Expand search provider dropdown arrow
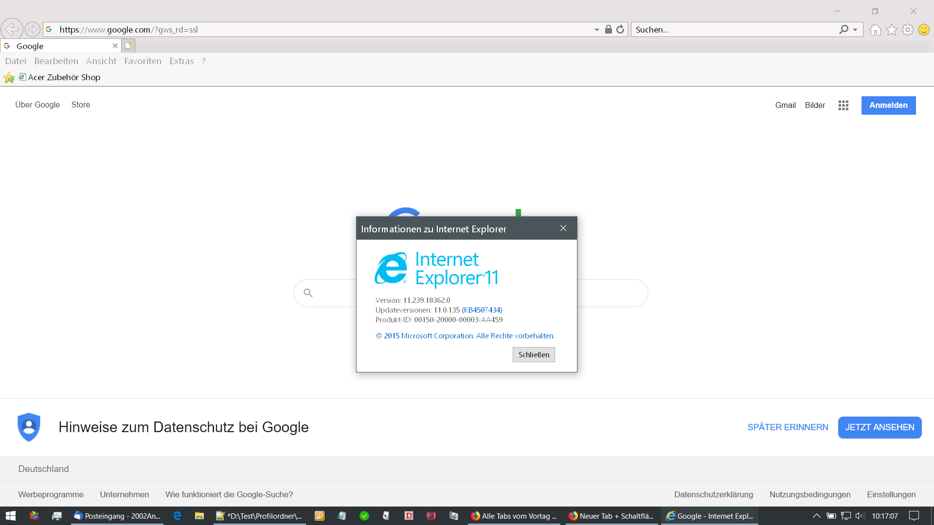 point(855,30)
